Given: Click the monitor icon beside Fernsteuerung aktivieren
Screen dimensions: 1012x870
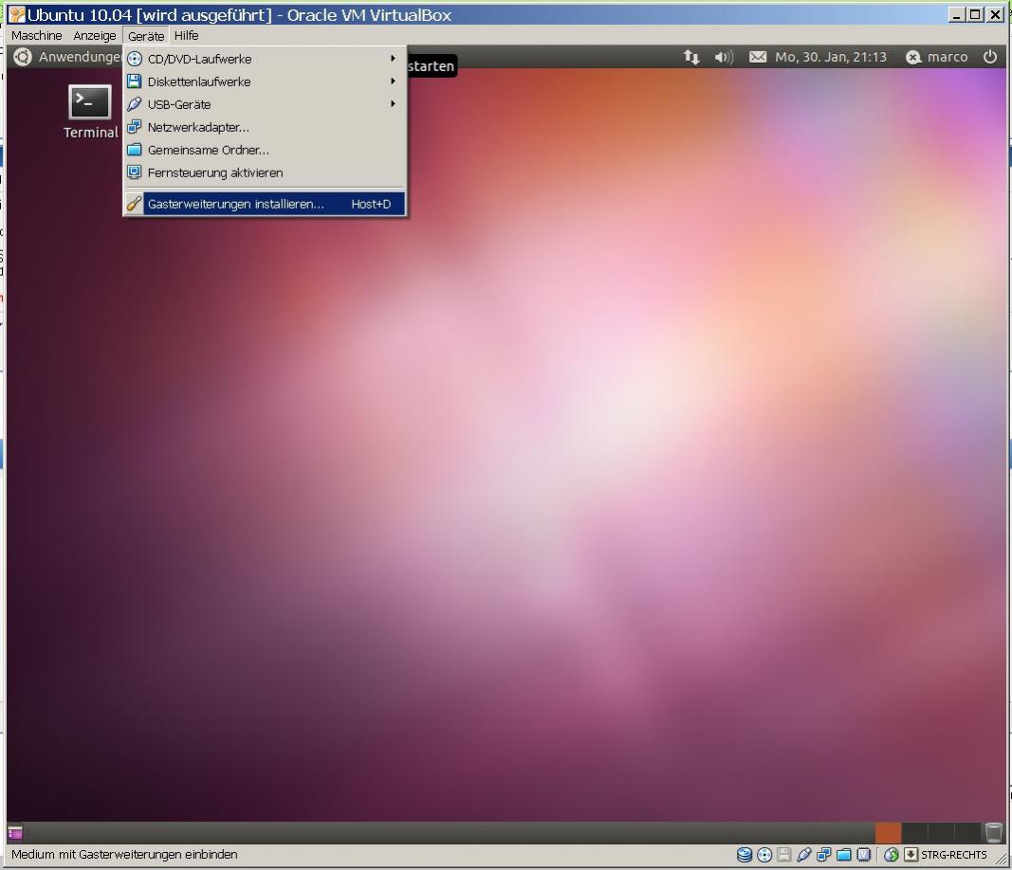Looking at the screenshot, I should coord(135,172).
